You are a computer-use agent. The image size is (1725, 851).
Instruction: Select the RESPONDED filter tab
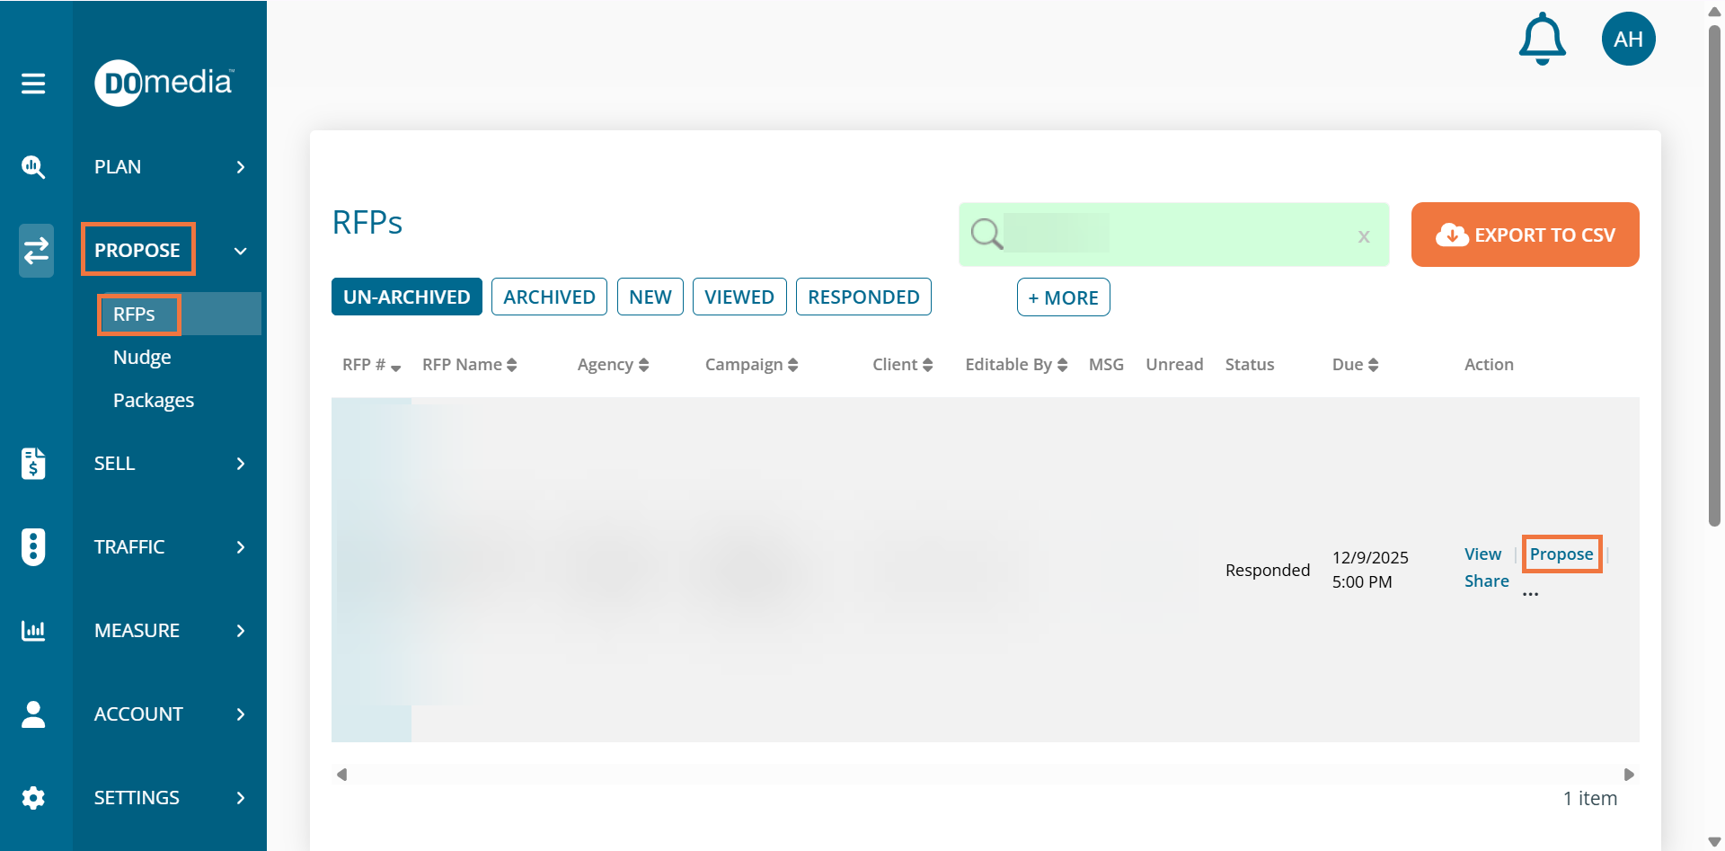pos(862,297)
